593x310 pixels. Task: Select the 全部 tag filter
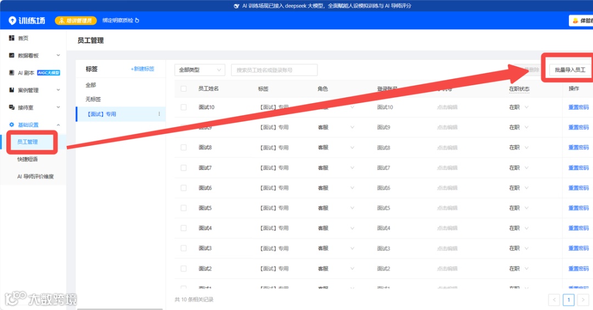91,85
